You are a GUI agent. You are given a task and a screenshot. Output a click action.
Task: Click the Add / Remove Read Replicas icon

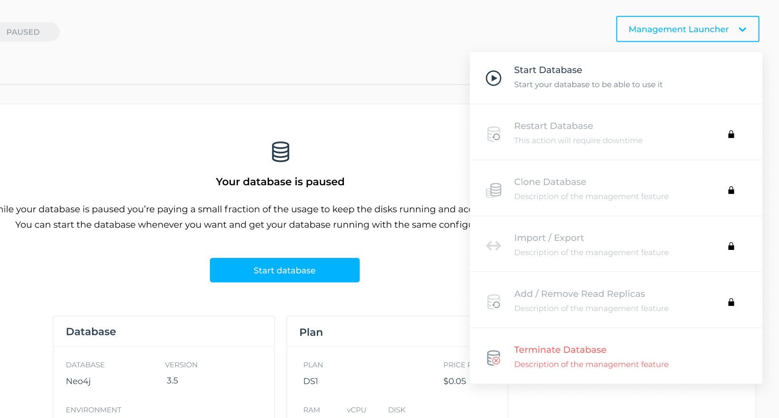coord(494,302)
